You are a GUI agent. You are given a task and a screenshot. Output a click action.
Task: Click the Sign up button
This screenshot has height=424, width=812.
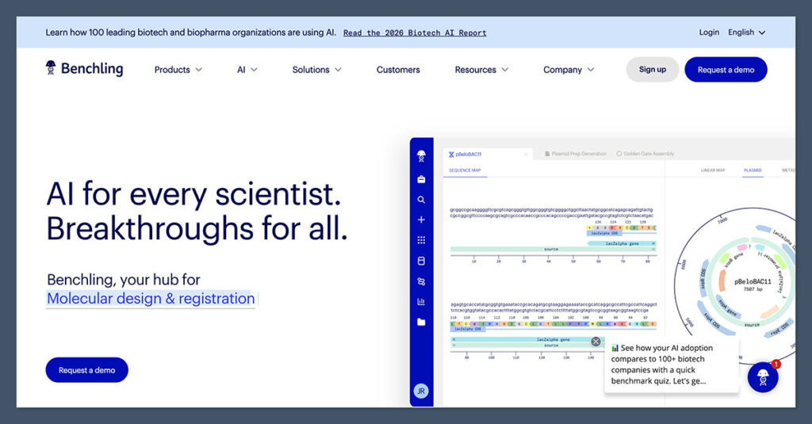click(x=653, y=70)
